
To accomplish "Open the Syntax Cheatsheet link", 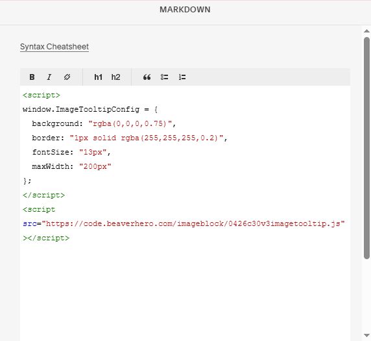I will tap(54, 47).
